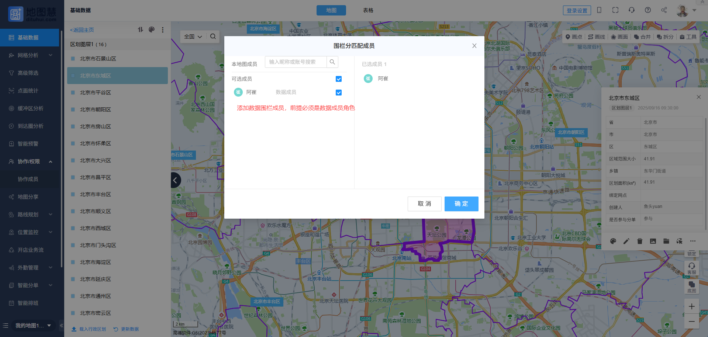Open the palette icon in layer panel header

pos(152,30)
